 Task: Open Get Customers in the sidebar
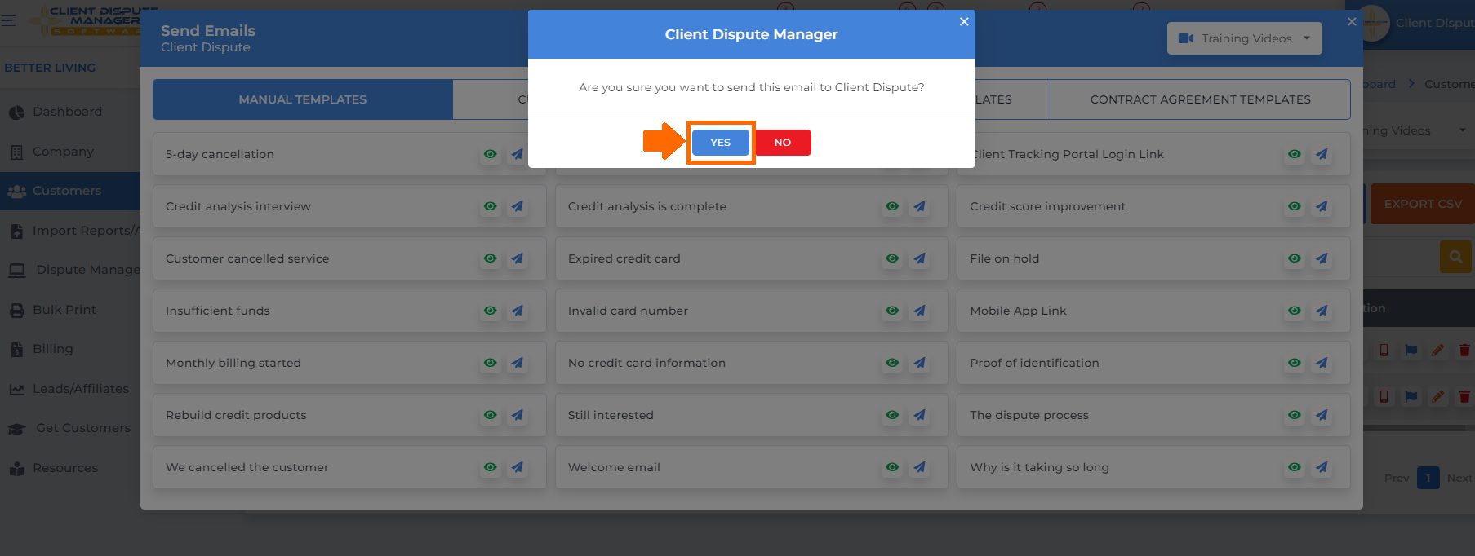[x=70, y=428]
